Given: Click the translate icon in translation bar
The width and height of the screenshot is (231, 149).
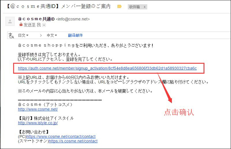Looking at the screenshot, I should [x=11, y=35].
